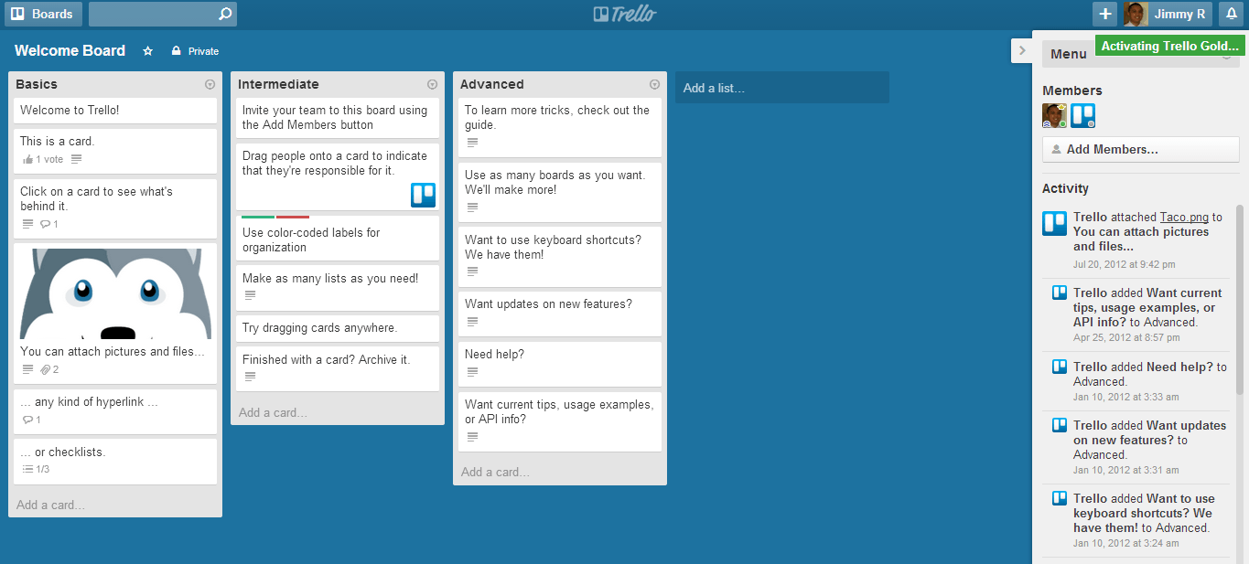The image size is (1249, 564).
Task: Click the Add Members… button
Action: coord(1141,149)
